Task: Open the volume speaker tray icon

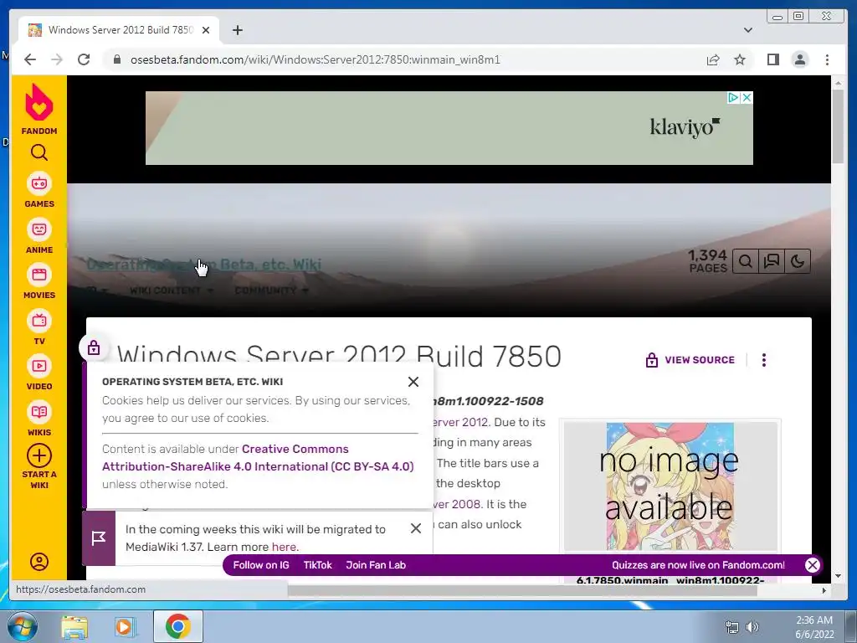Action: 752,627
